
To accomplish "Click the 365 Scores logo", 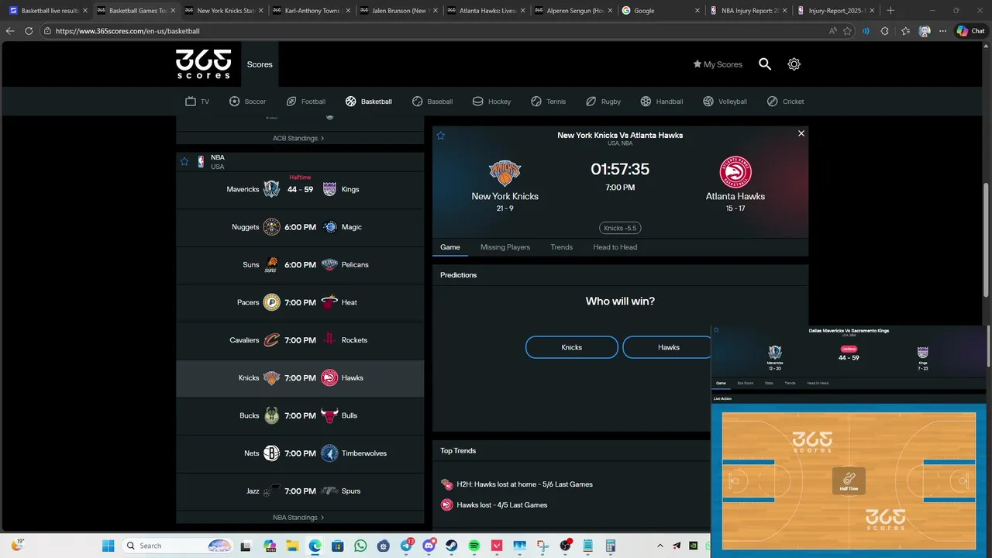I will 203,64.
